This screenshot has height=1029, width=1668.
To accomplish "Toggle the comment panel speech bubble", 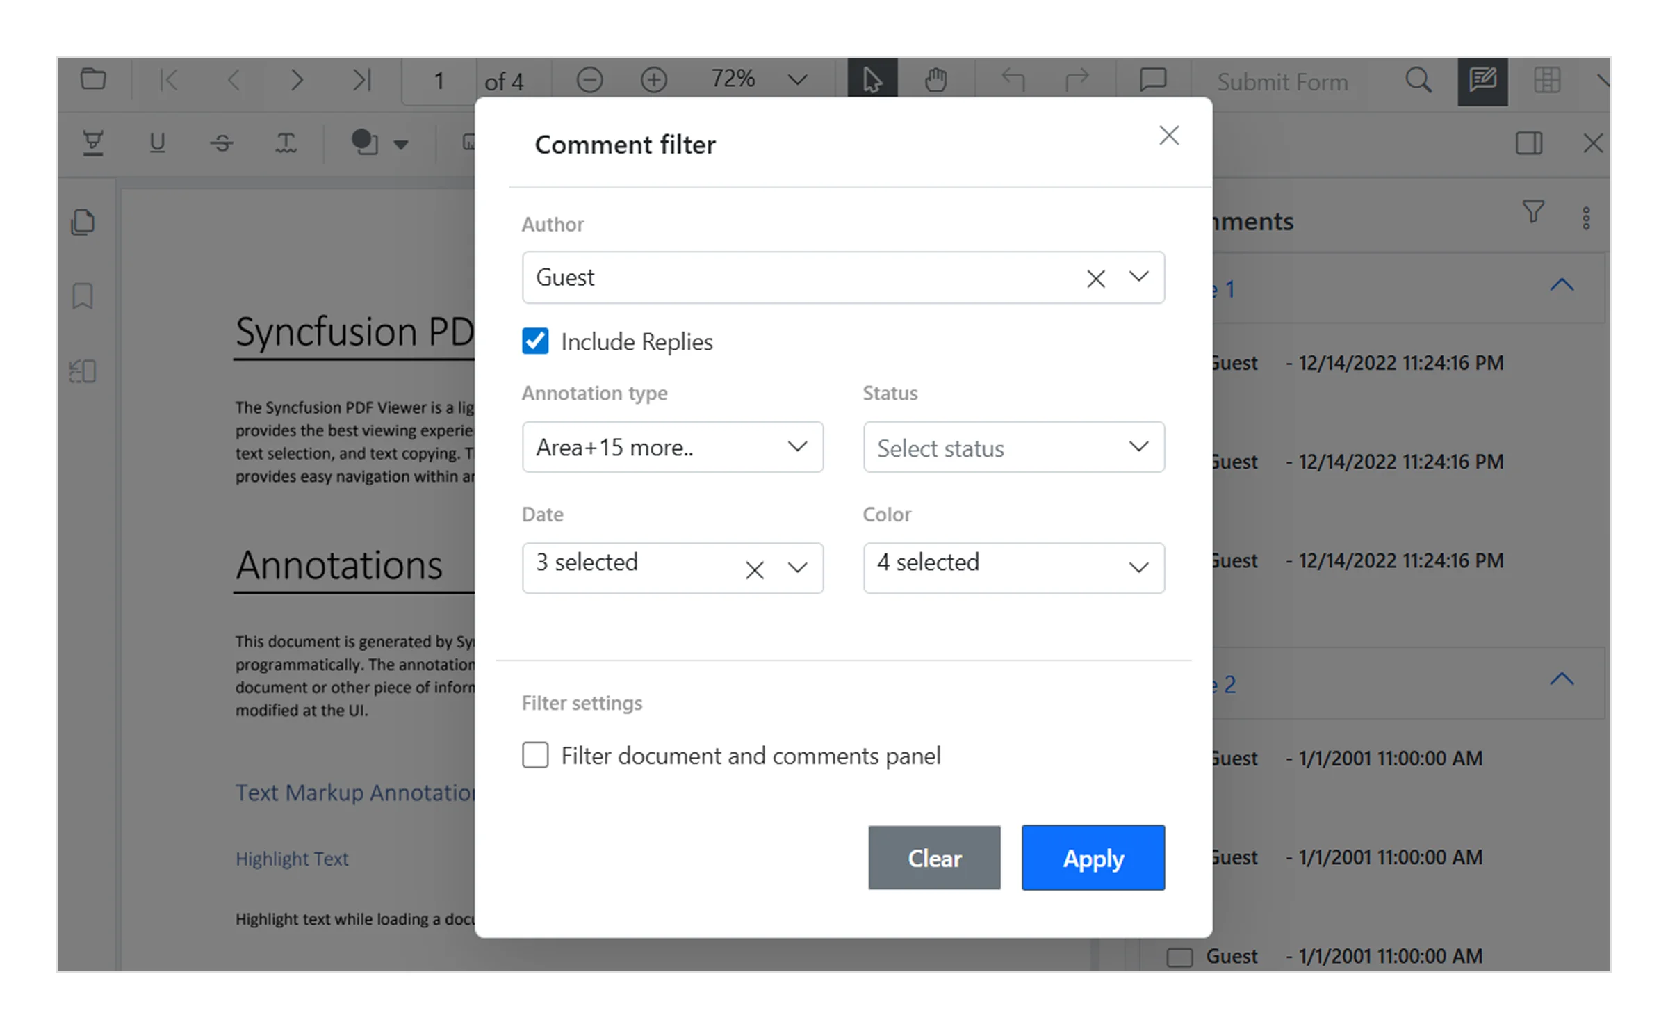I will [x=1153, y=80].
